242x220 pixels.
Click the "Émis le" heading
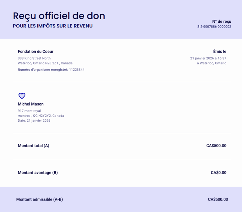coord(220,52)
